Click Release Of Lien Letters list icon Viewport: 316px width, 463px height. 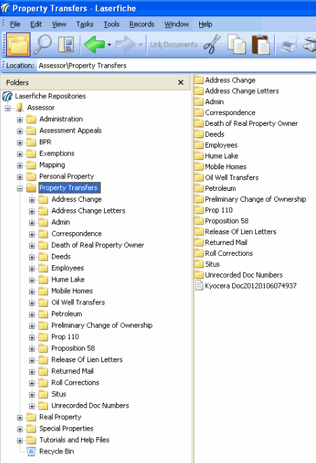point(199,231)
